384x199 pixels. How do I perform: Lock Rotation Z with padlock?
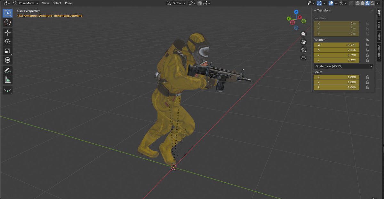367,60
